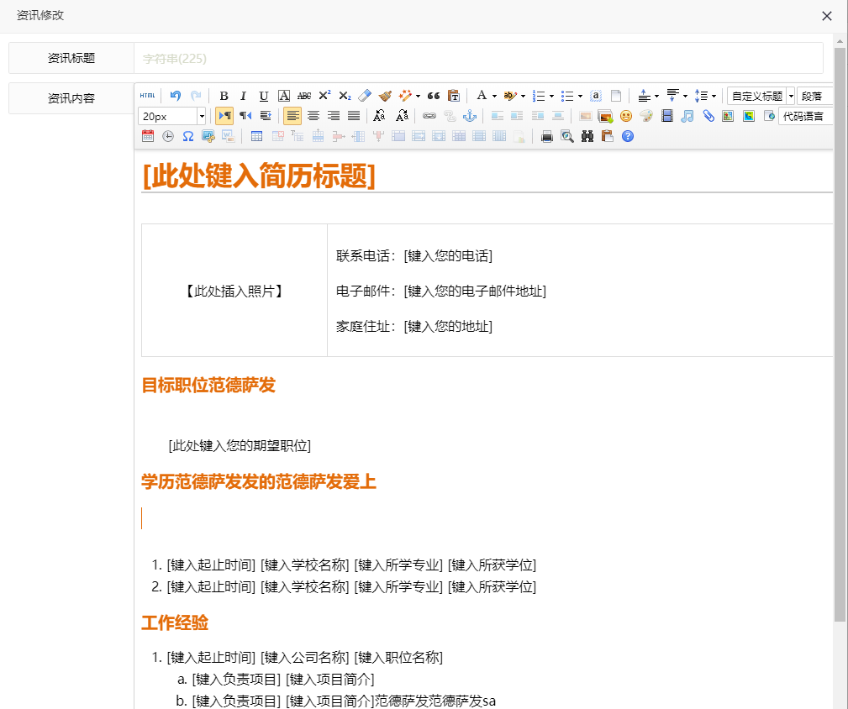Justify the text
The image size is (848, 709).
(x=354, y=116)
